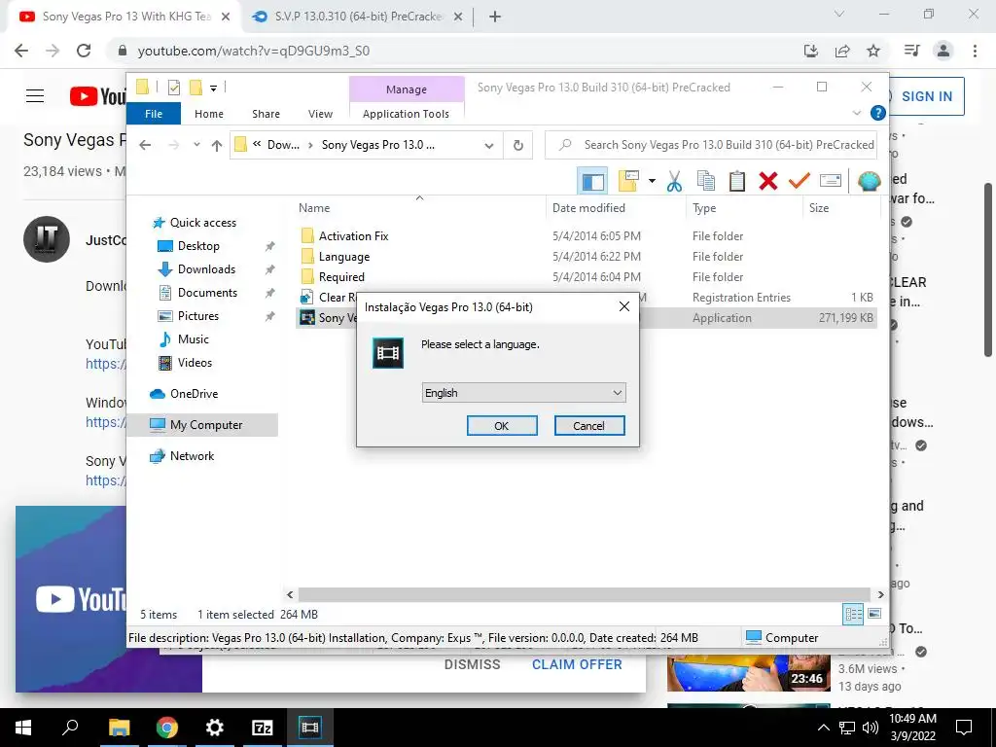Click the Explorer refresh button
The image size is (996, 747).
pyautogui.click(x=518, y=145)
